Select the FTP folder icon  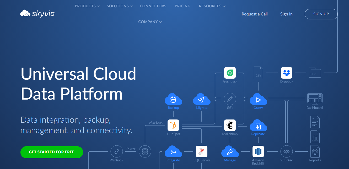point(315,73)
